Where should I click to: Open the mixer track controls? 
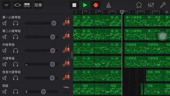point(151,5)
